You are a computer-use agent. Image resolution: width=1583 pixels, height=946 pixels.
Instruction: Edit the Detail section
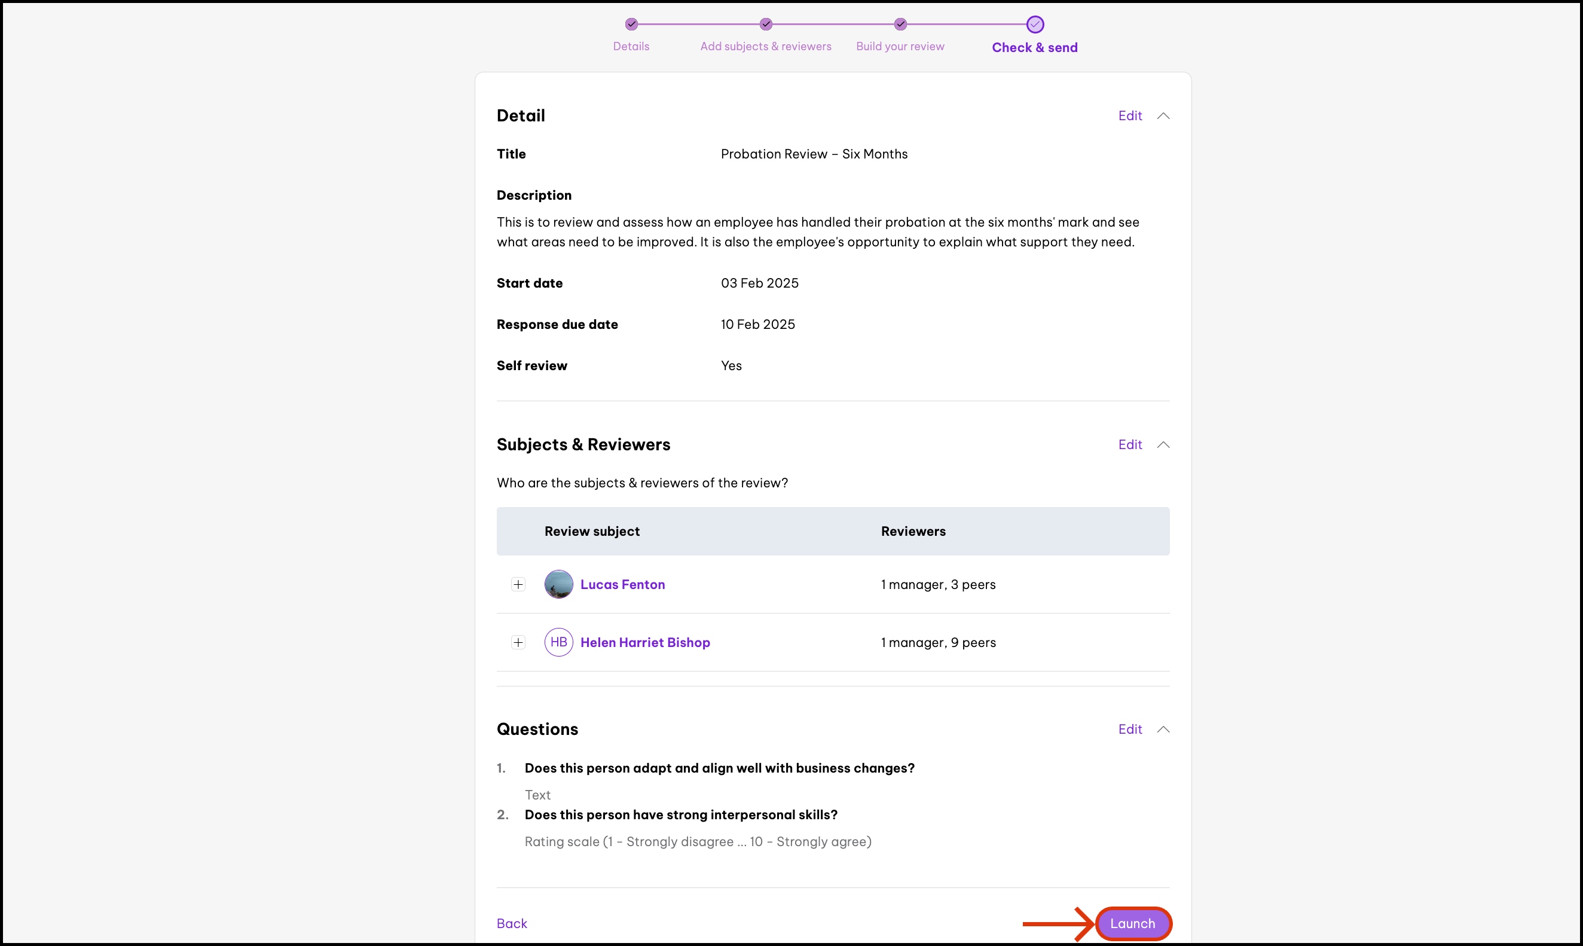pos(1129,115)
